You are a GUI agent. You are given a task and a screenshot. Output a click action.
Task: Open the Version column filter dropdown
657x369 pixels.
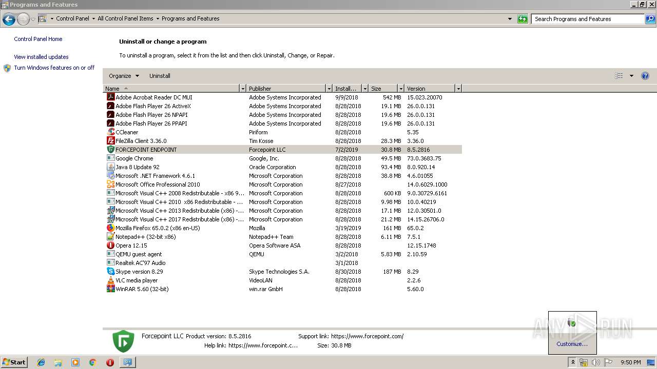tap(458, 88)
